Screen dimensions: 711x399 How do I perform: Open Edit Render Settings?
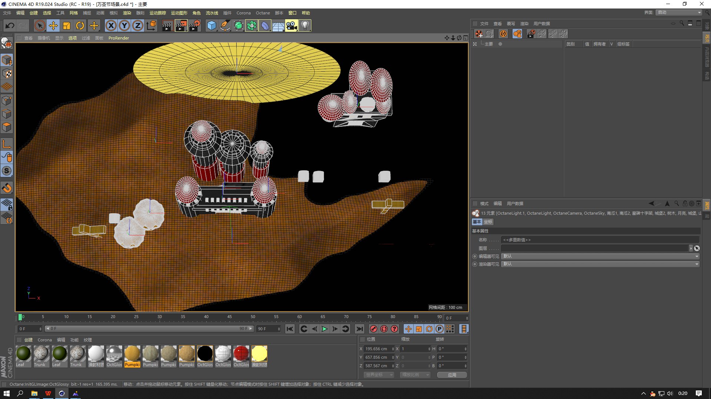(x=195, y=25)
